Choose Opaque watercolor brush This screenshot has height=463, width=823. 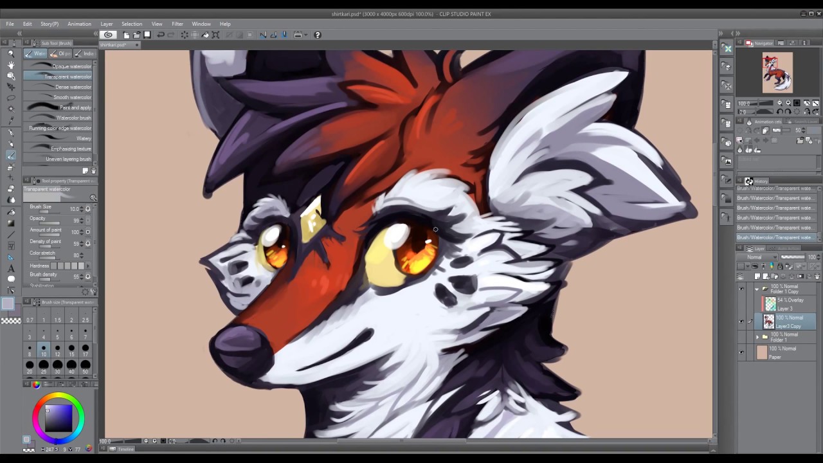pos(59,66)
